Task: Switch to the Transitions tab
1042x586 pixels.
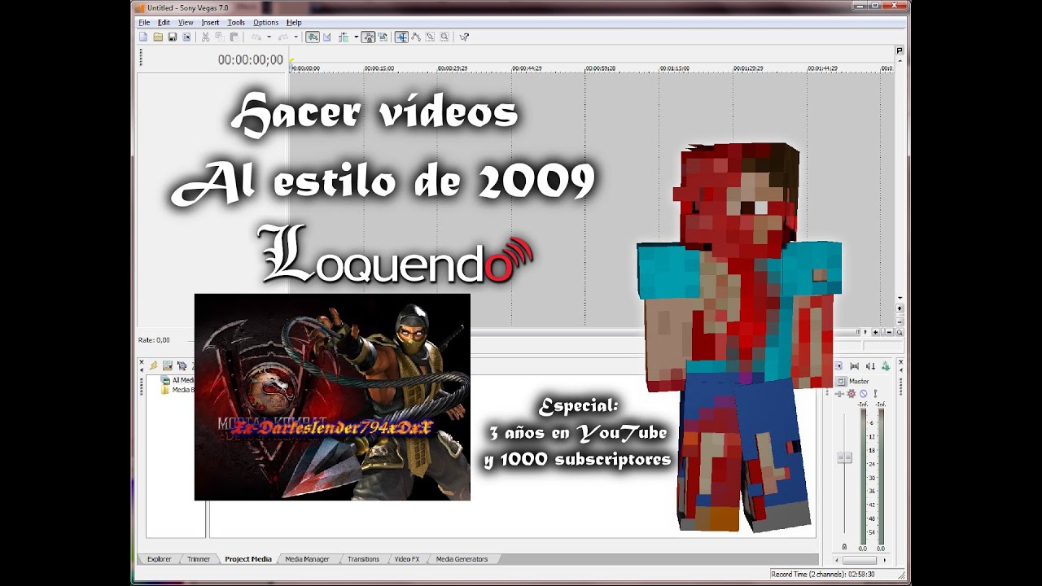Action: coord(363,559)
